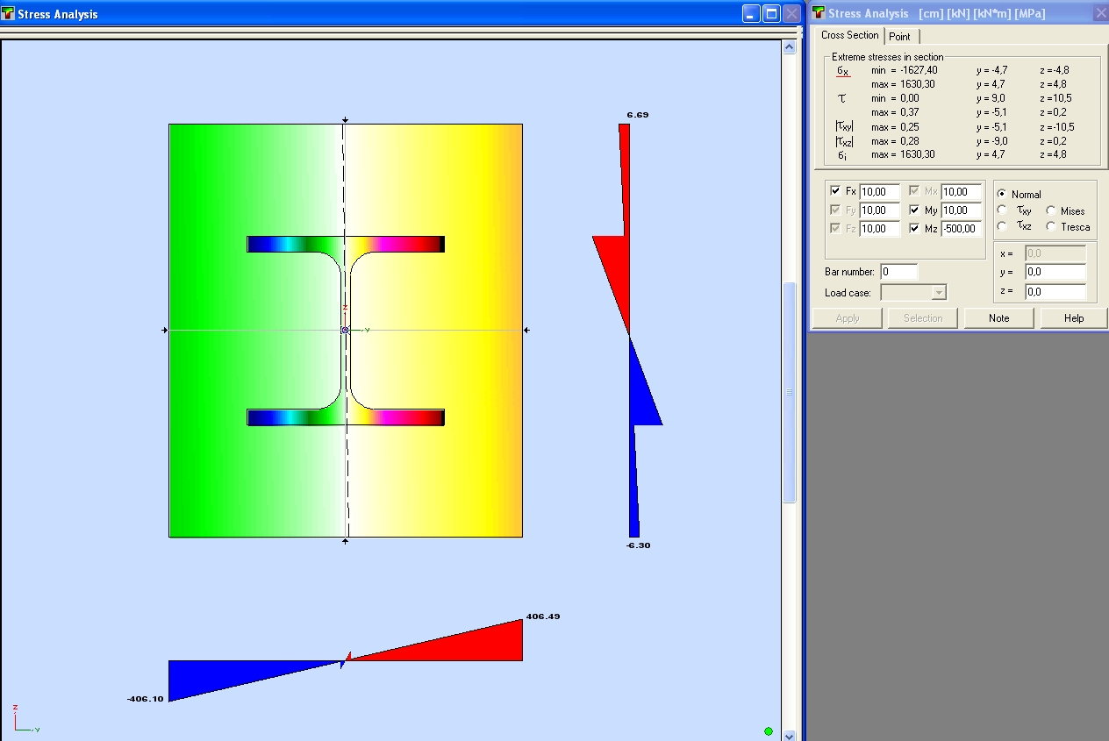Click the scroll down arrow in the diagram view
Image resolution: width=1109 pixels, height=741 pixels.
click(x=789, y=735)
